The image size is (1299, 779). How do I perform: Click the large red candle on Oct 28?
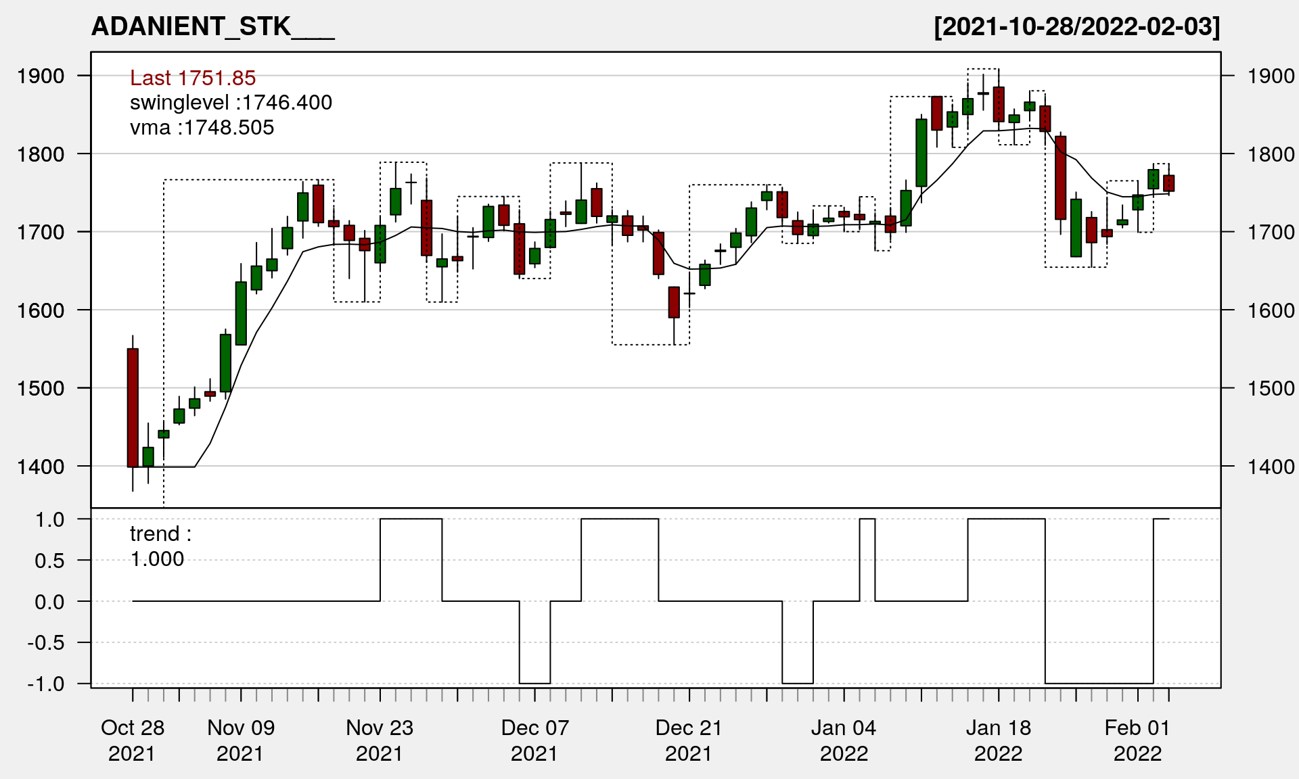point(133,407)
